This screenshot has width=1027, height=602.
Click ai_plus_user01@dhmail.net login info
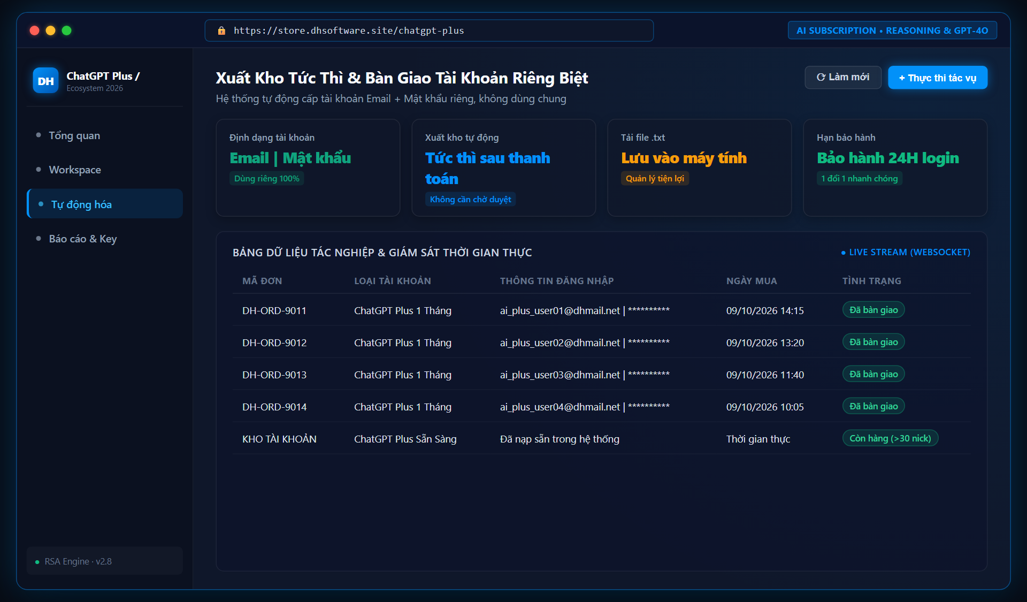[x=585, y=310]
